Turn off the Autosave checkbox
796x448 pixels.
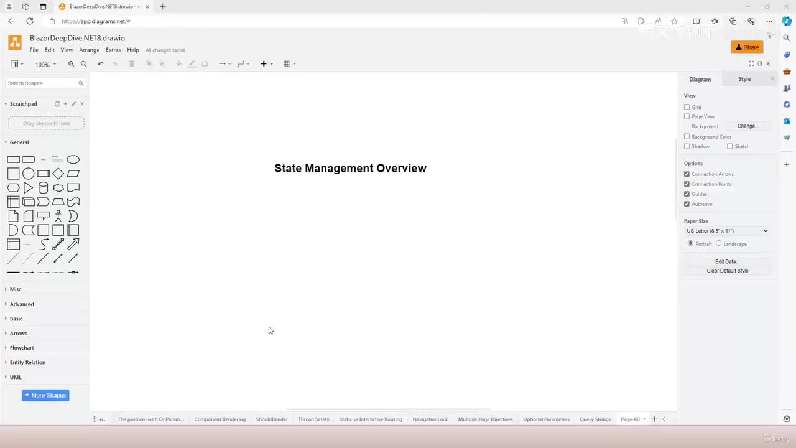[687, 204]
